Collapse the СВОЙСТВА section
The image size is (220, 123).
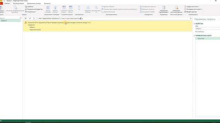(x=195, y=24)
